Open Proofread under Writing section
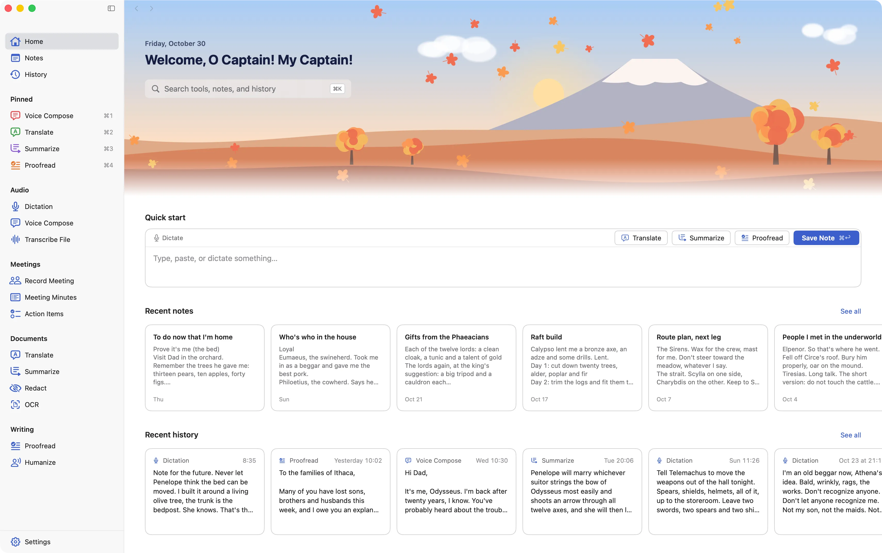Image resolution: width=882 pixels, height=553 pixels. pos(62,445)
